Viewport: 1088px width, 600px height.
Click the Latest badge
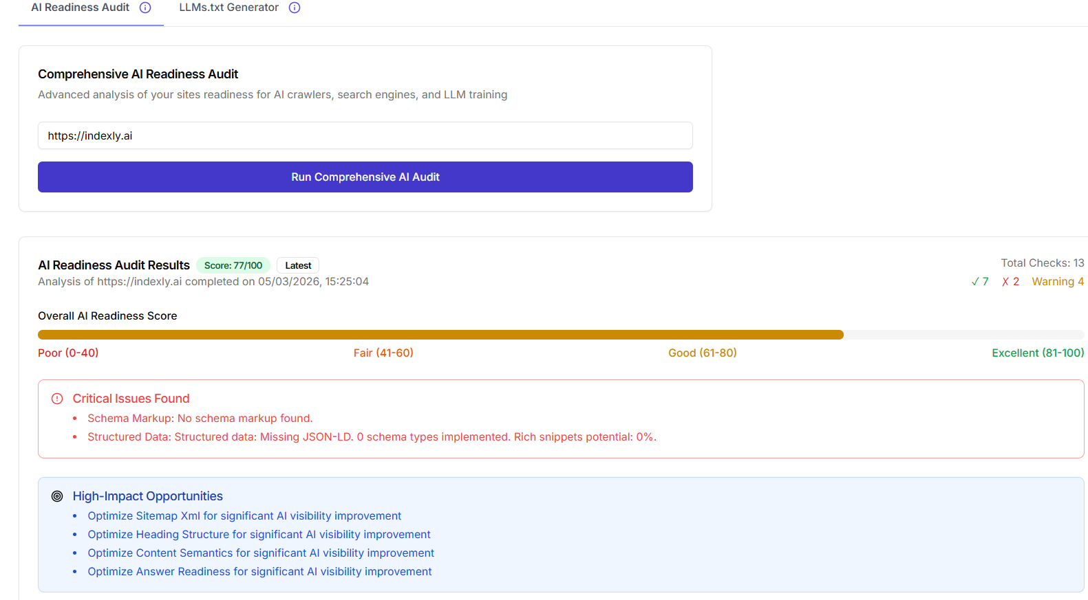click(298, 265)
